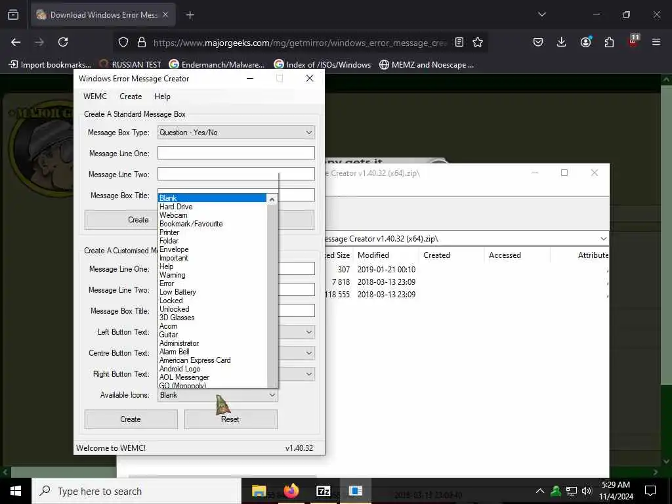Screen dimensions: 672x504
Task: Open the network tray icon
Action: click(572, 491)
